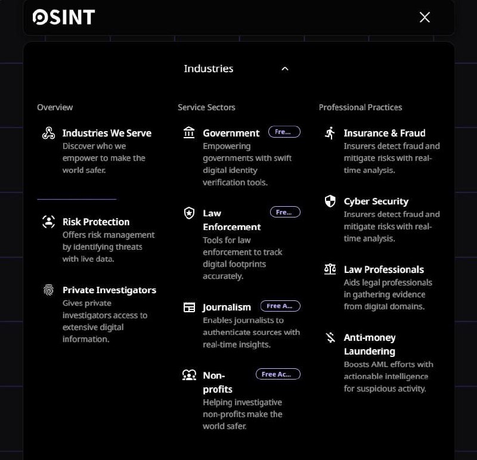Click the Insurance & Fraud running icon
Image resolution: width=477 pixels, height=460 pixels.
(x=330, y=132)
